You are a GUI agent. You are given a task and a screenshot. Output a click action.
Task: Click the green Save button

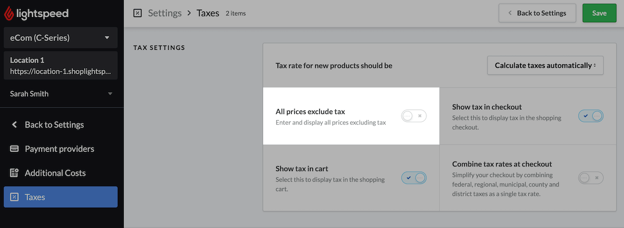tap(600, 13)
